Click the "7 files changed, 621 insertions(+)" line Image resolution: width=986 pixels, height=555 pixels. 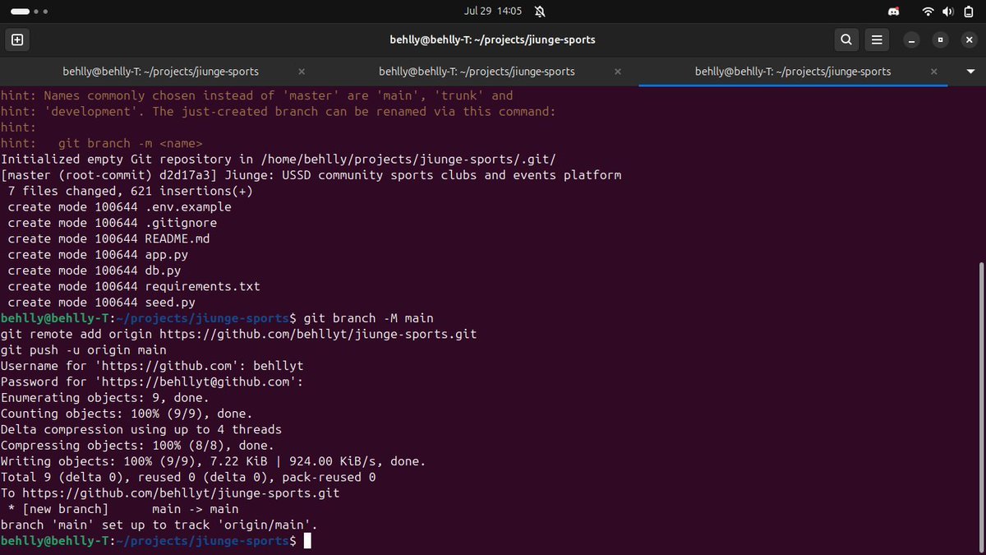[x=130, y=191]
